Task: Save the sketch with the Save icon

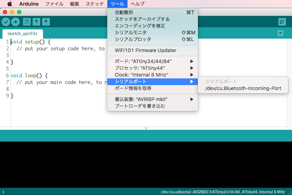Action: (x=46, y=22)
